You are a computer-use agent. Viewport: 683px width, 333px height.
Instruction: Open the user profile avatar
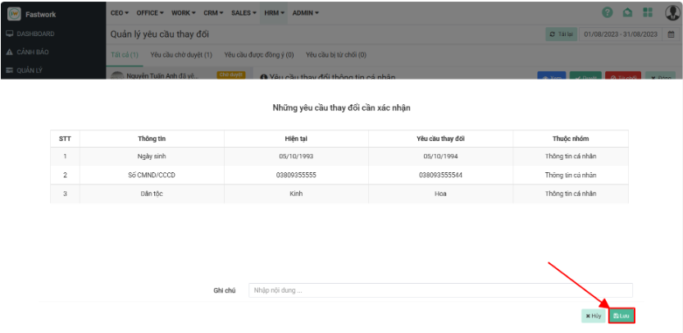click(671, 13)
